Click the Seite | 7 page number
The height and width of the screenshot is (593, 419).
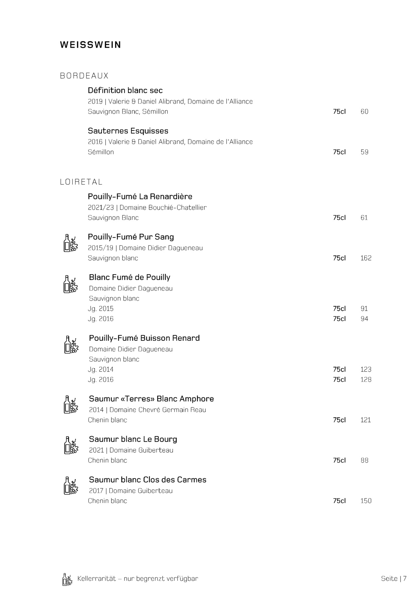click(x=394, y=579)
